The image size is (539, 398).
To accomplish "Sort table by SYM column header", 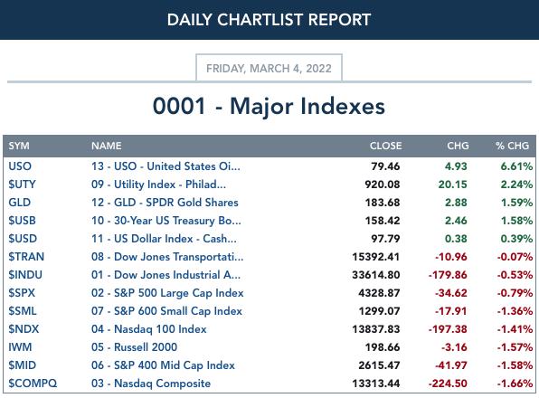I will (x=19, y=146).
